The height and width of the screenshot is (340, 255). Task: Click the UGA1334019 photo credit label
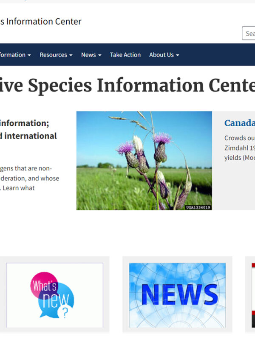198,207
